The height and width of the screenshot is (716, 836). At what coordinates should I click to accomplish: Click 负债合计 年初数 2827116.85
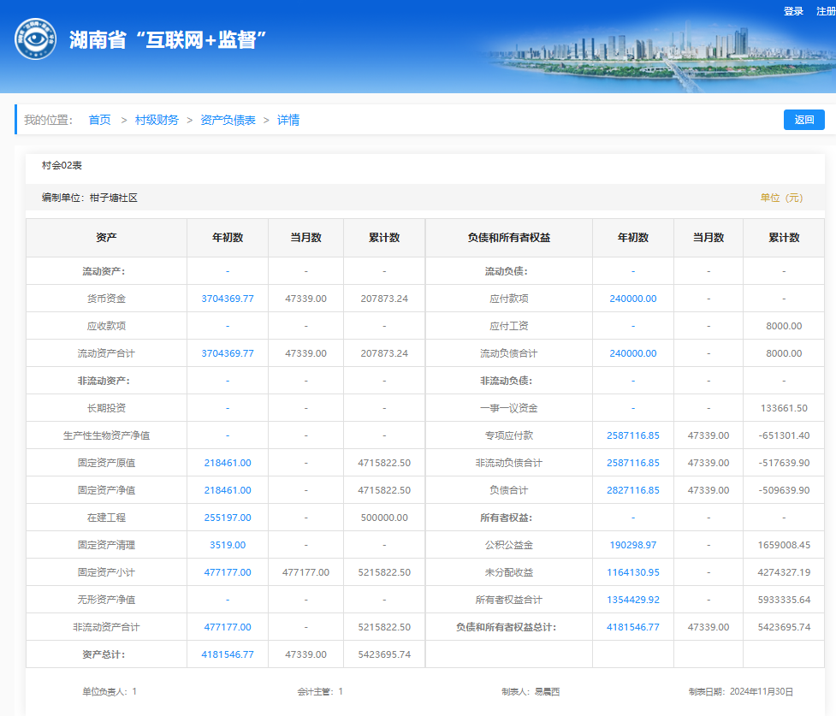pos(633,490)
